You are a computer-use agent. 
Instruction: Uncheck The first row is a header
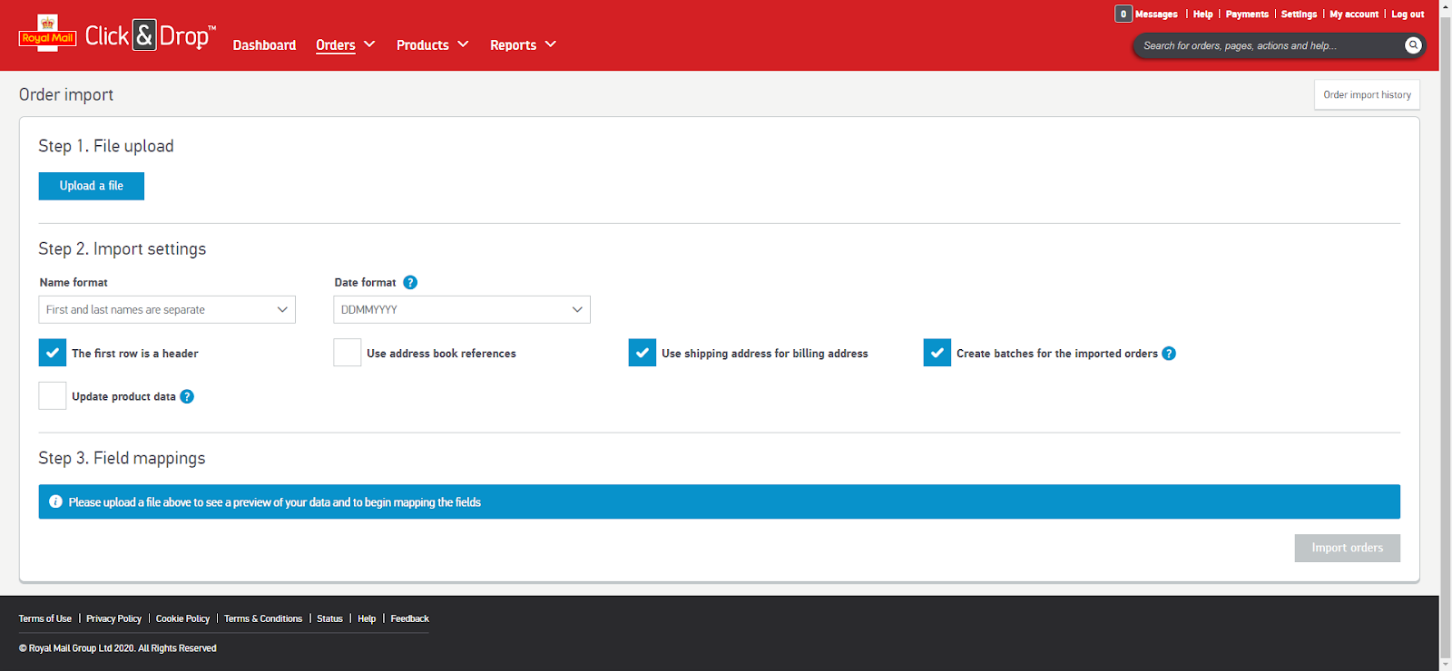(x=53, y=353)
